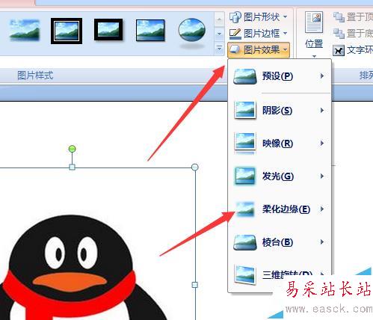Image resolution: width=373 pixels, height=320 pixels.
Task: Click 置于底层 send to back
Action: [x=353, y=33]
